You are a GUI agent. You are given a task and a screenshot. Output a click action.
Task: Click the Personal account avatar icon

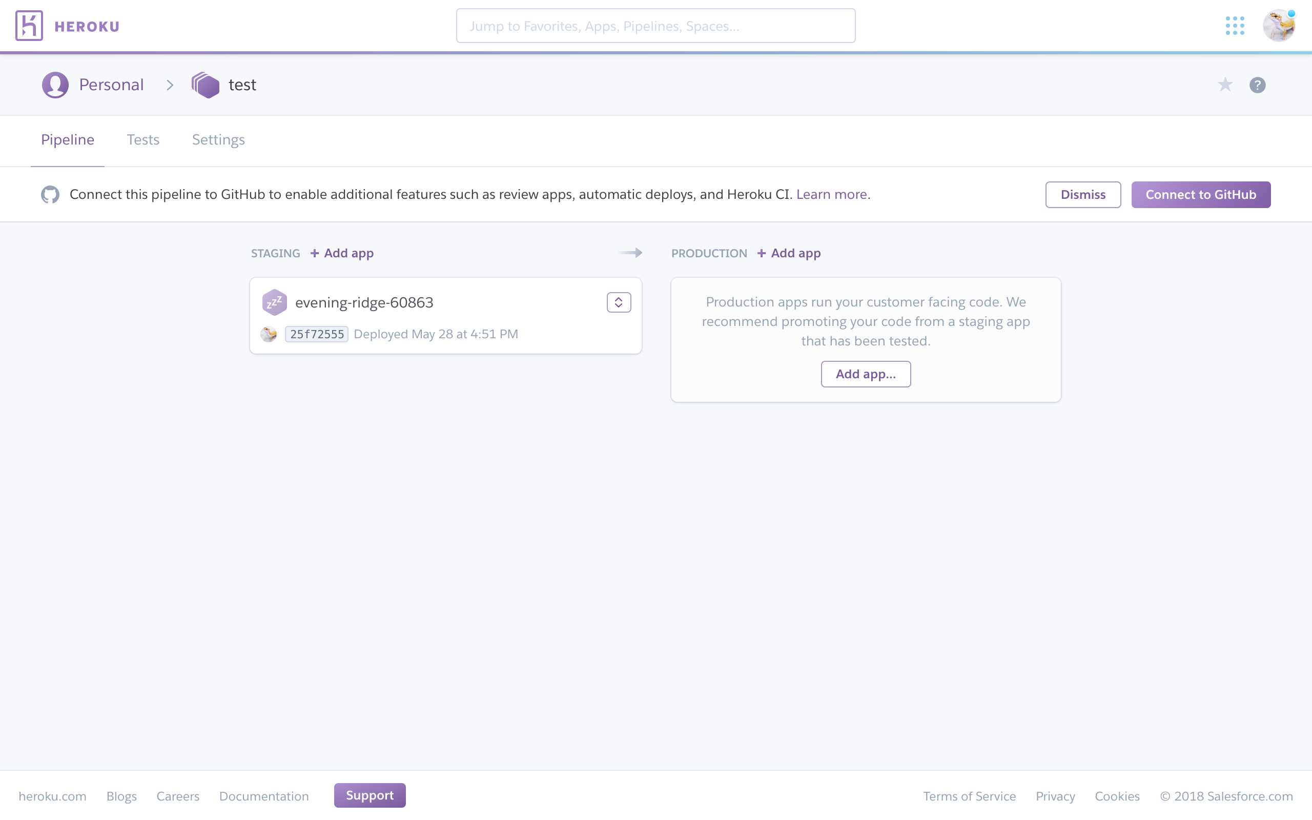point(55,85)
